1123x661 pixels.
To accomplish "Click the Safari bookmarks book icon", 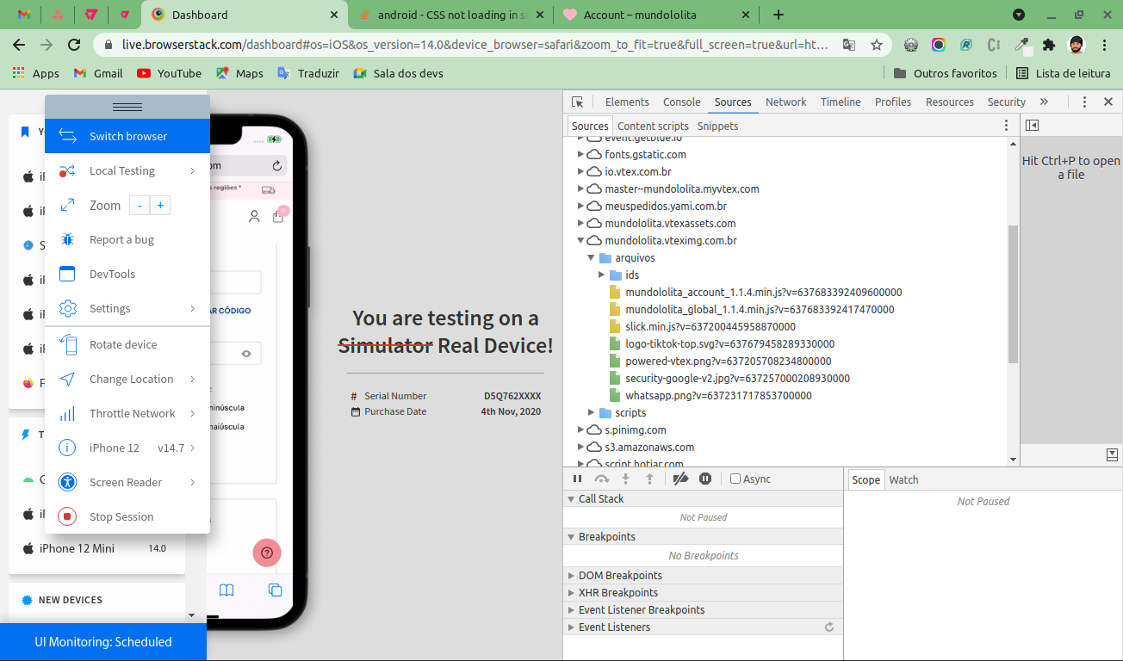I will [x=226, y=590].
